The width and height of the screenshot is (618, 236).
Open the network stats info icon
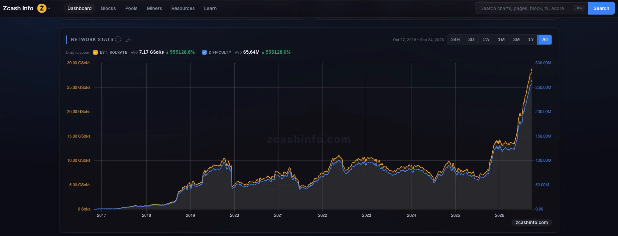(118, 39)
